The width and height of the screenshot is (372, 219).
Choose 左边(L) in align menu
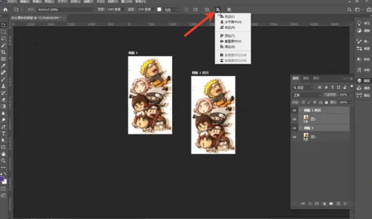point(233,17)
